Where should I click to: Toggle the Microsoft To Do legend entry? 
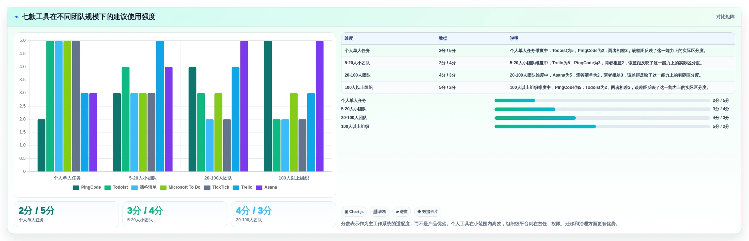pos(180,187)
